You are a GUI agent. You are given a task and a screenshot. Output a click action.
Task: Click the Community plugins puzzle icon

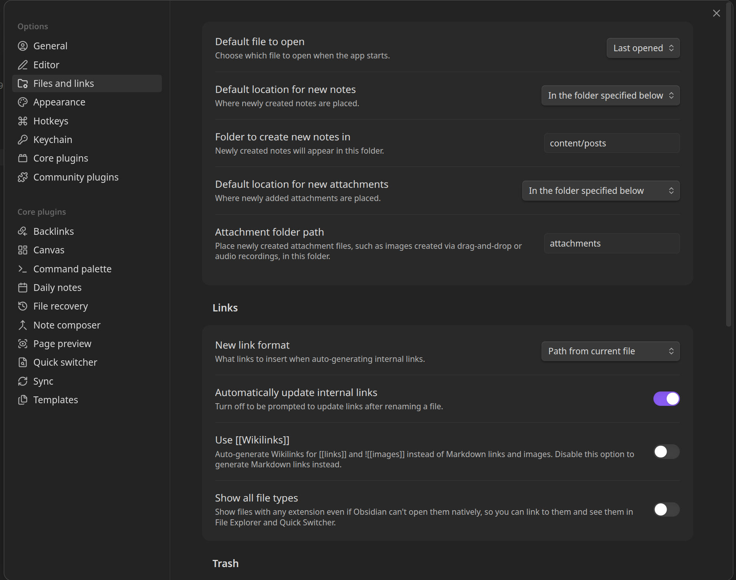pyautogui.click(x=23, y=177)
